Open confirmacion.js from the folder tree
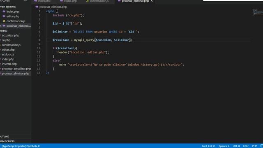Screen dimensions: 263x148 tap(11, 45)
